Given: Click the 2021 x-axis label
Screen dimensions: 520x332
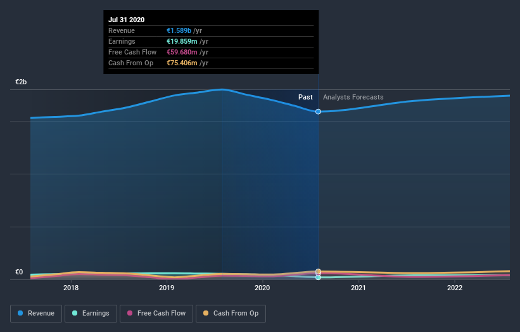Looking at the screenshot, I should pyautogui.click(x=358, y=288).
